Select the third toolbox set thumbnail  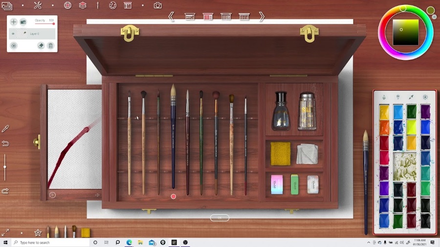226,17
